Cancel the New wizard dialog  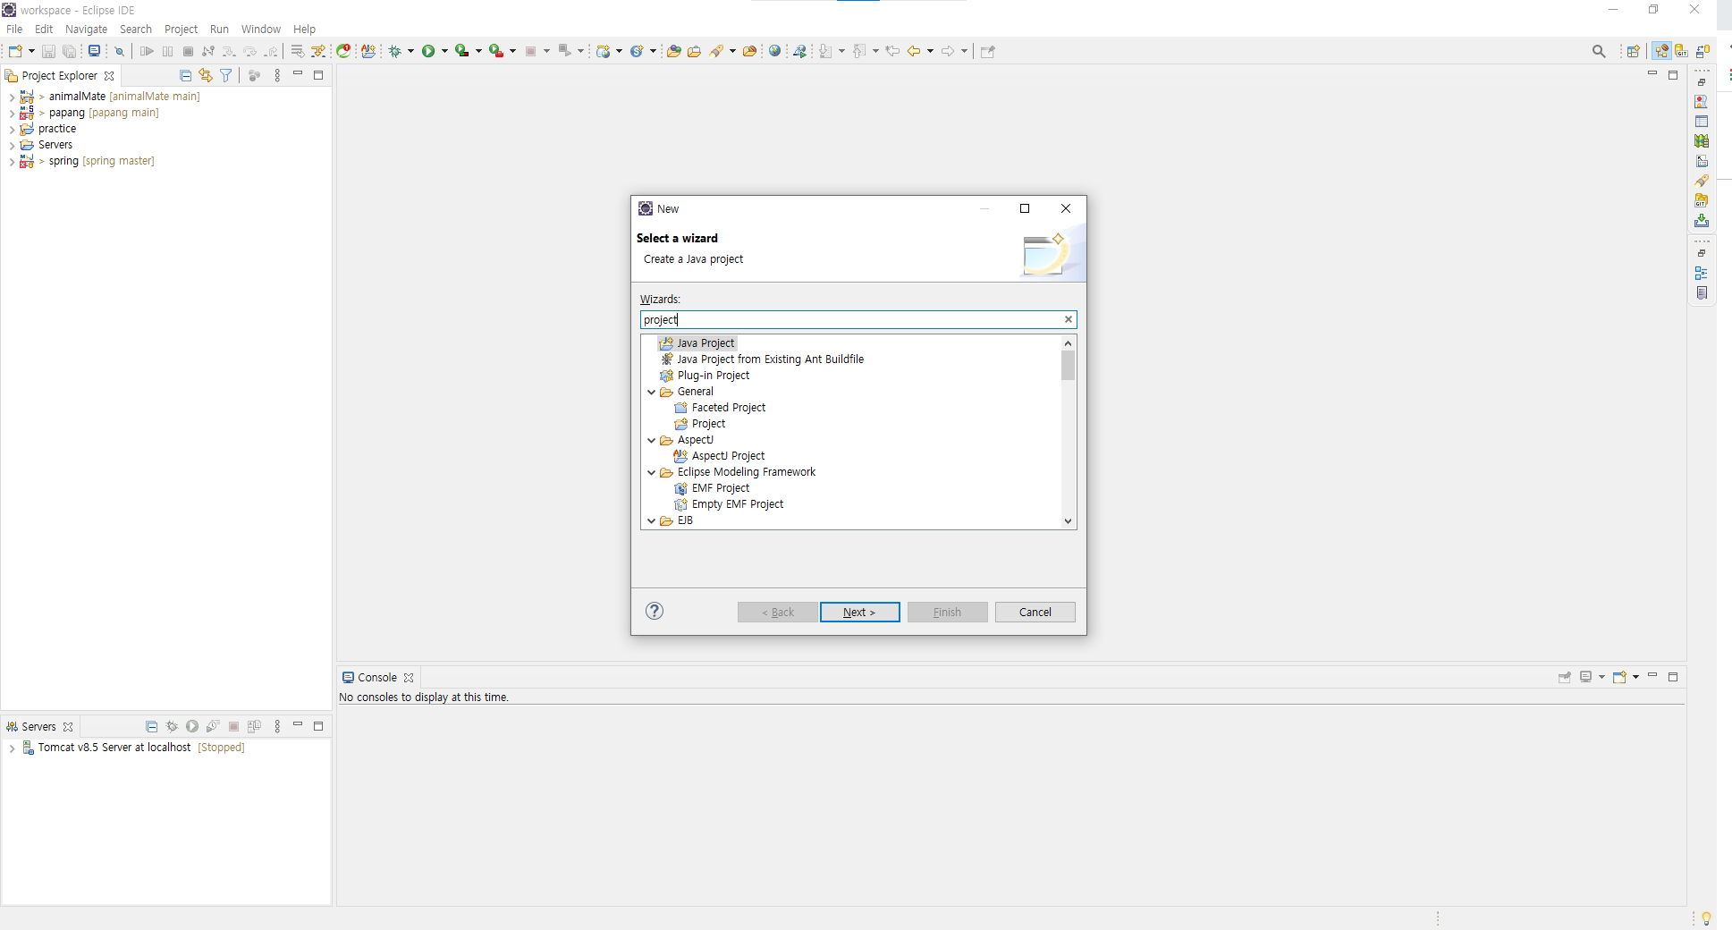1035,612
